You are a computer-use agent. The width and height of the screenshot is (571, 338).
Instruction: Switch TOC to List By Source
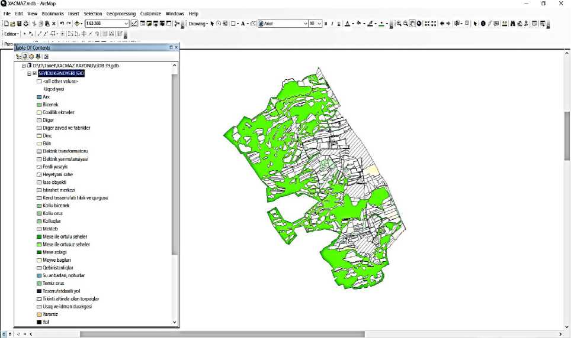25,57
